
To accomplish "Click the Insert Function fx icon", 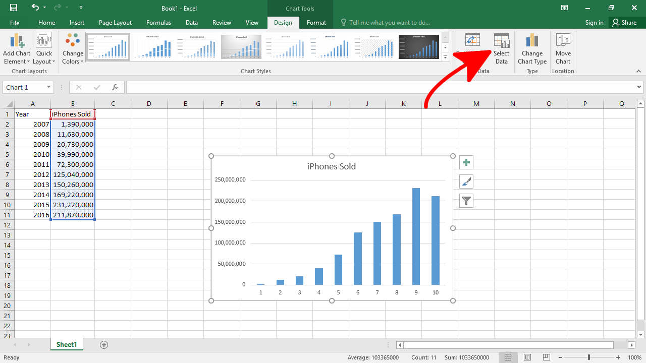I will click(x=115, y=87).
